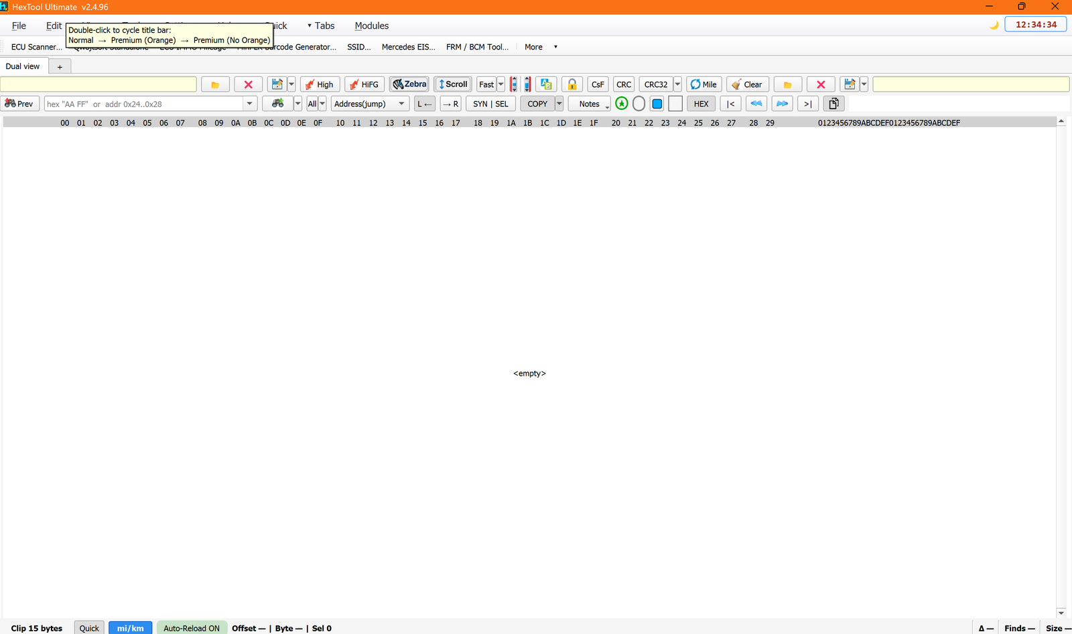Open a file with the left folder icon

click(x=215, y=84)
